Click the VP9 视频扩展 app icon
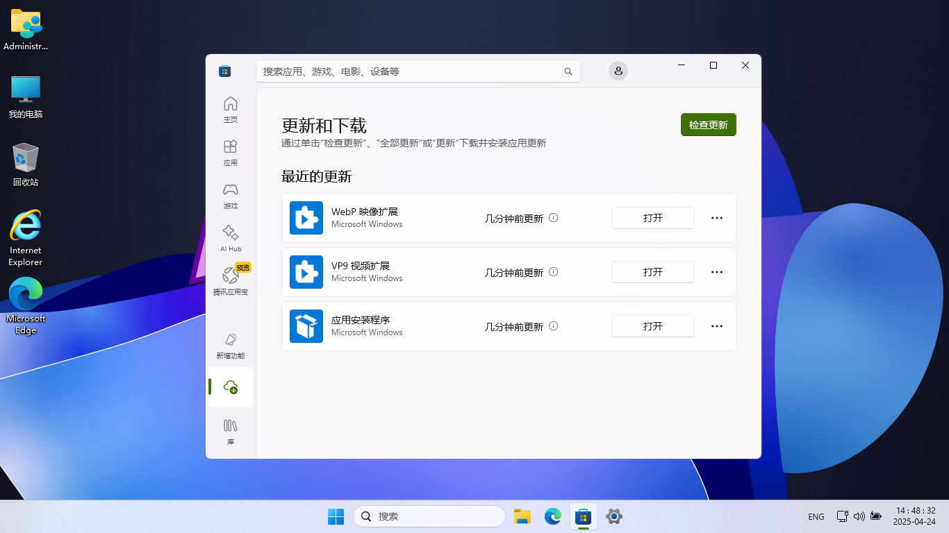 click(306, 272)
